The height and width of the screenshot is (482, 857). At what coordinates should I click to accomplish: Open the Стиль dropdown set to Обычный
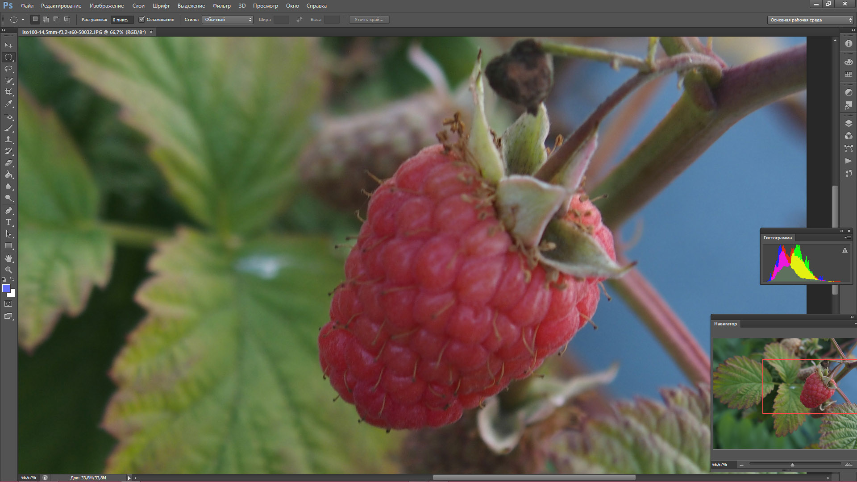coord(228,19)
